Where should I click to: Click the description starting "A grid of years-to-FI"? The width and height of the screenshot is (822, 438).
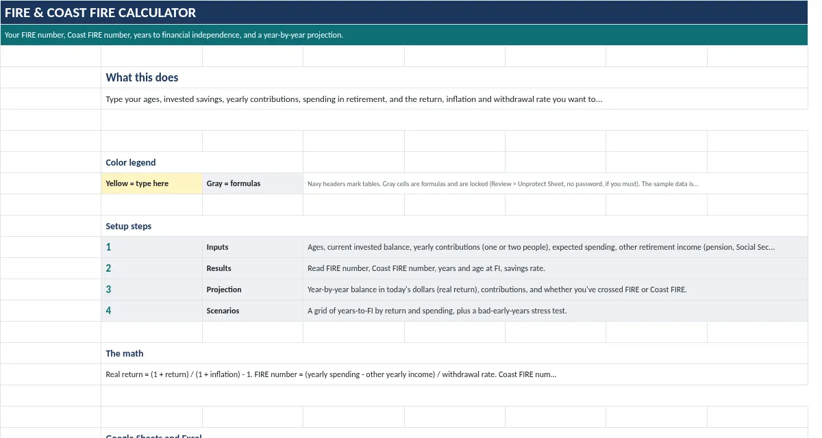(x=556, y=311)
